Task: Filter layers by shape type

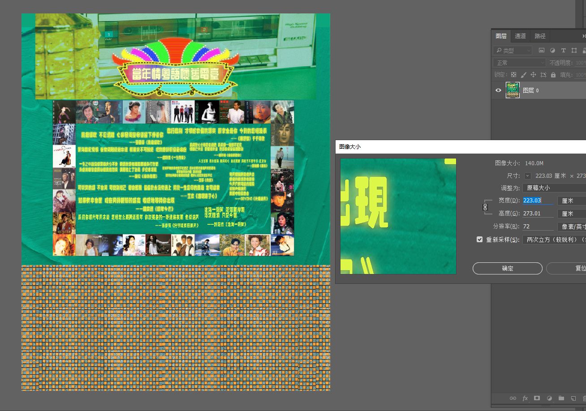Action: (574, 51)
